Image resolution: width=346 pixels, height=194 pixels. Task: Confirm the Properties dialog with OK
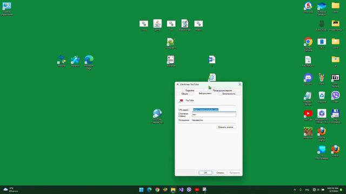tap(205, 172)
